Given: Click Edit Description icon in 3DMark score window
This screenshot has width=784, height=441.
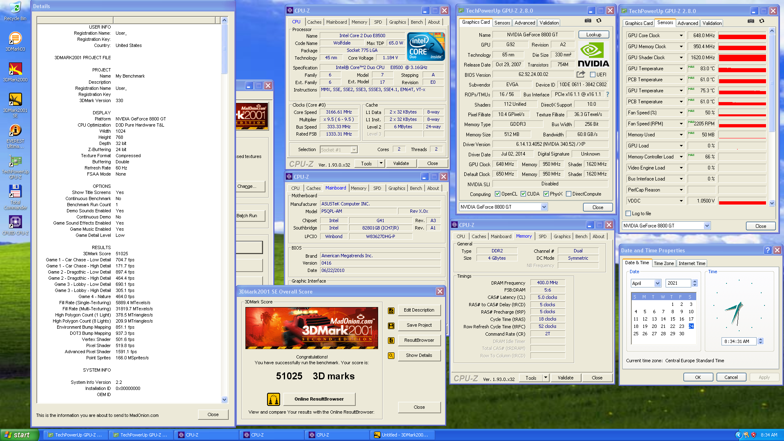Looking at the screenshot, I should point(391,311).
